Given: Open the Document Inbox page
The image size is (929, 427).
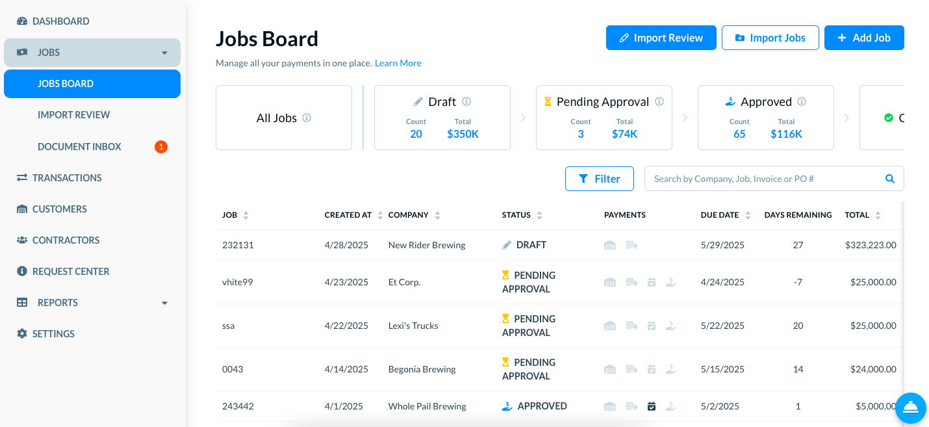Looking at the screenshot, I should click(x=79, y=147).
